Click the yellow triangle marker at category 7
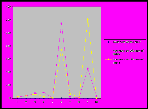Image resolution: width=148 pixels, height=109 pixels. [70, 94]
